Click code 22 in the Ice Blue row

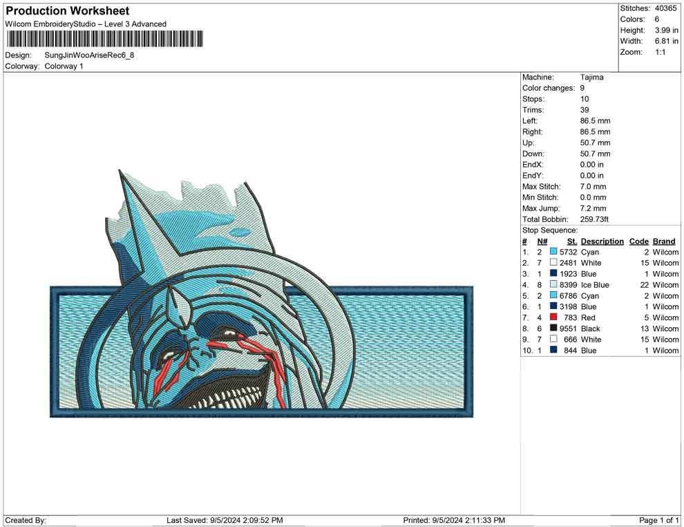coord(645,284)
